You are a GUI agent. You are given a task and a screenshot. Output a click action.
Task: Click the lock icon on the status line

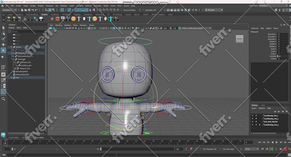coord(90,10)
